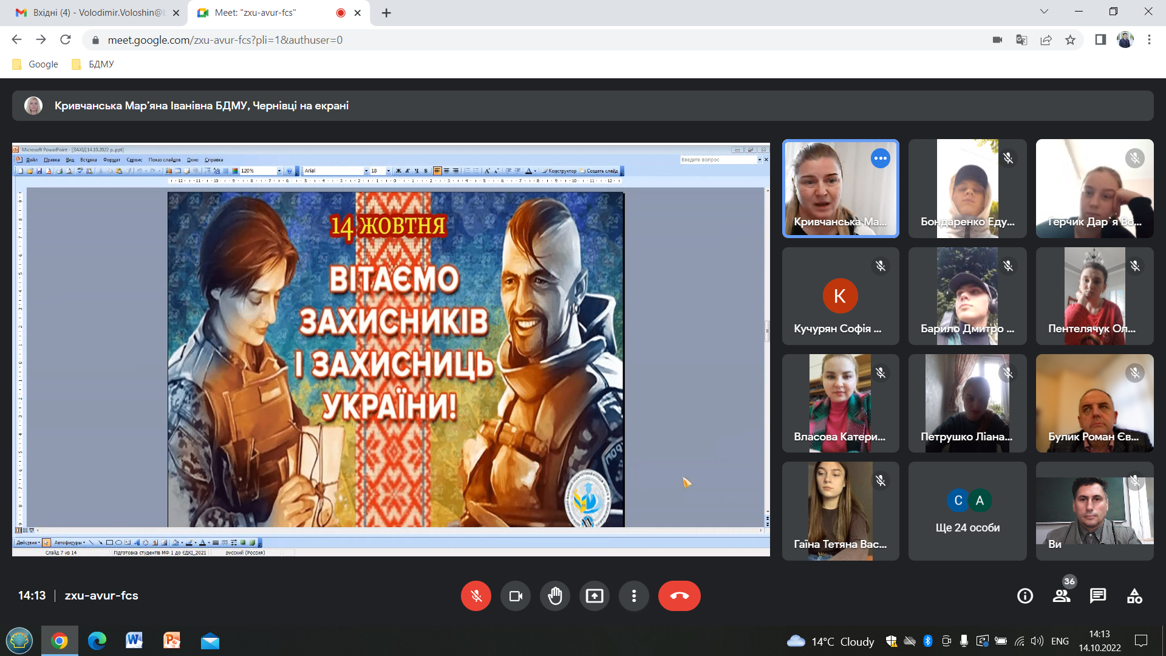The height and width of the screenshot is (656, 1166).
Task: Open Формат menu in shared PowerPoint
Action: click(112, 160)
